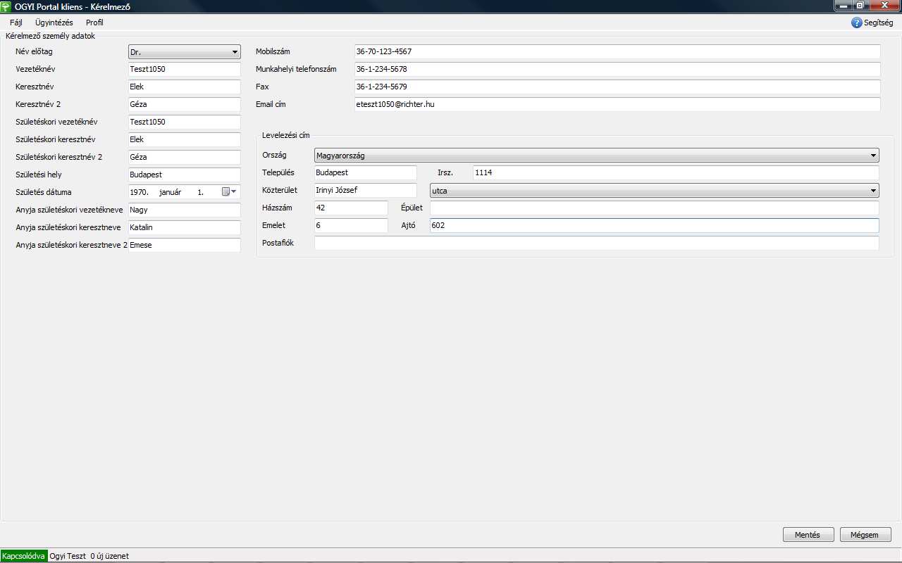This screenshot has width=902, height=563.
Task: Open the calendar picker for Születés dátuma
Action: [229, 191]
